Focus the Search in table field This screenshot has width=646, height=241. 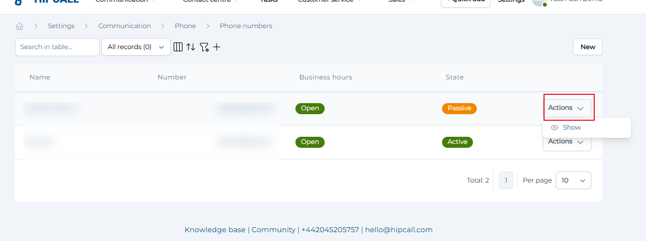point(57,47)
